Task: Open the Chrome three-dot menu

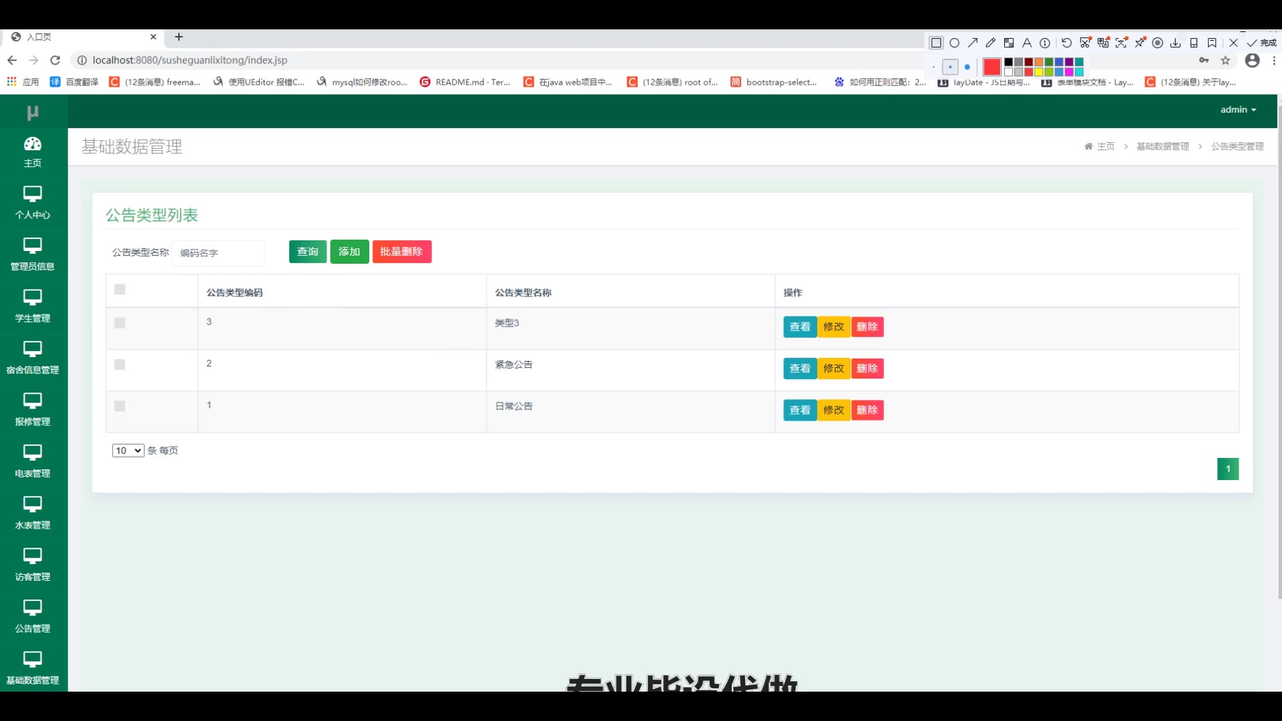Action: tap(1274, 60)
